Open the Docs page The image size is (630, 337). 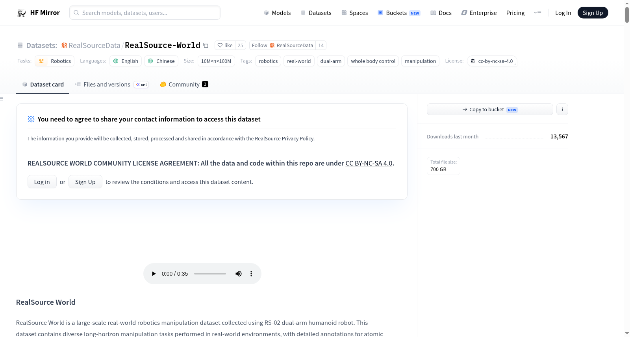(x=441, y=13)
